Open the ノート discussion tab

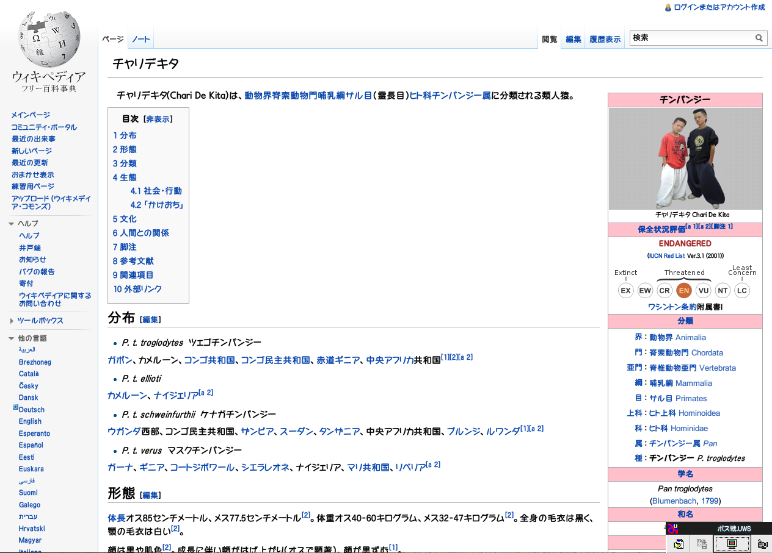click(140, 39)
